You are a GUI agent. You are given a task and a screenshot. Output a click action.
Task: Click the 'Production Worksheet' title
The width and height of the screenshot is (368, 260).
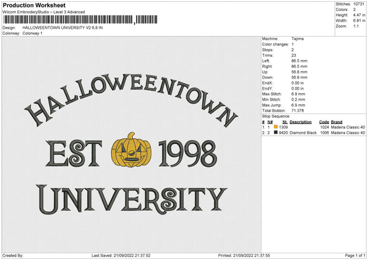tap(34, 5)
